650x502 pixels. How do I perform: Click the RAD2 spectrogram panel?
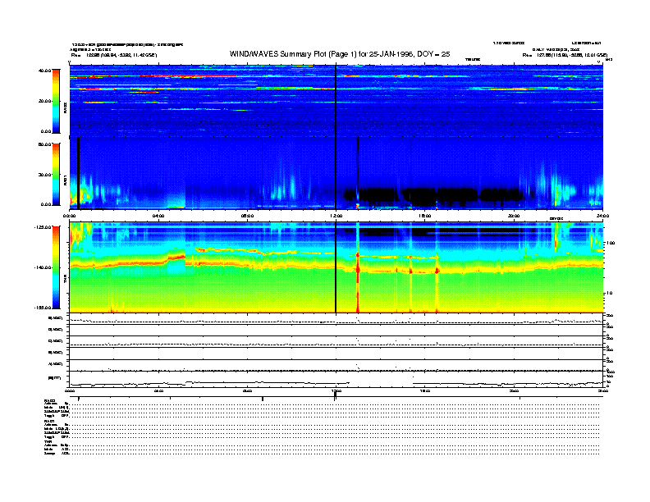pos(336,100)
